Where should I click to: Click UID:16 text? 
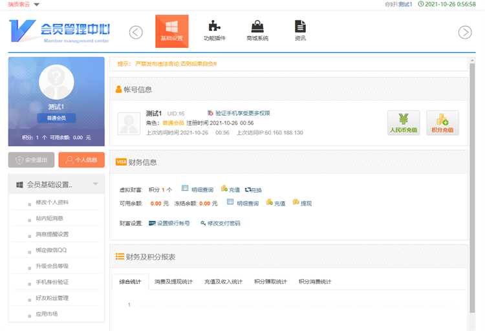(x=176, y=114)
